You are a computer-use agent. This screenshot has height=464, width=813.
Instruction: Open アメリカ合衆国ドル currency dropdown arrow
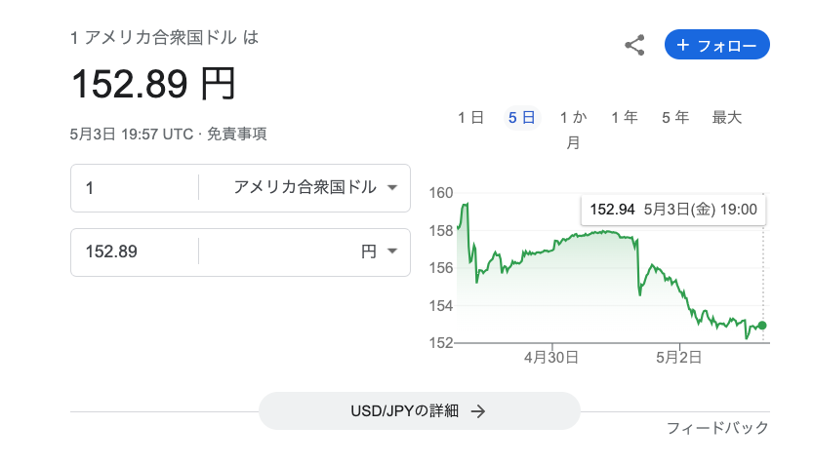coord(392,187)
